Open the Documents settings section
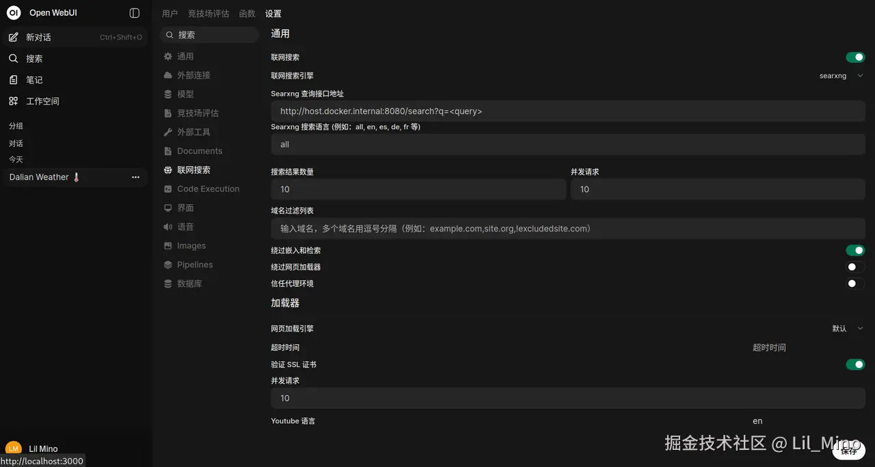The height and width of the screenshot is (467, 875). (x=199, y=150)
